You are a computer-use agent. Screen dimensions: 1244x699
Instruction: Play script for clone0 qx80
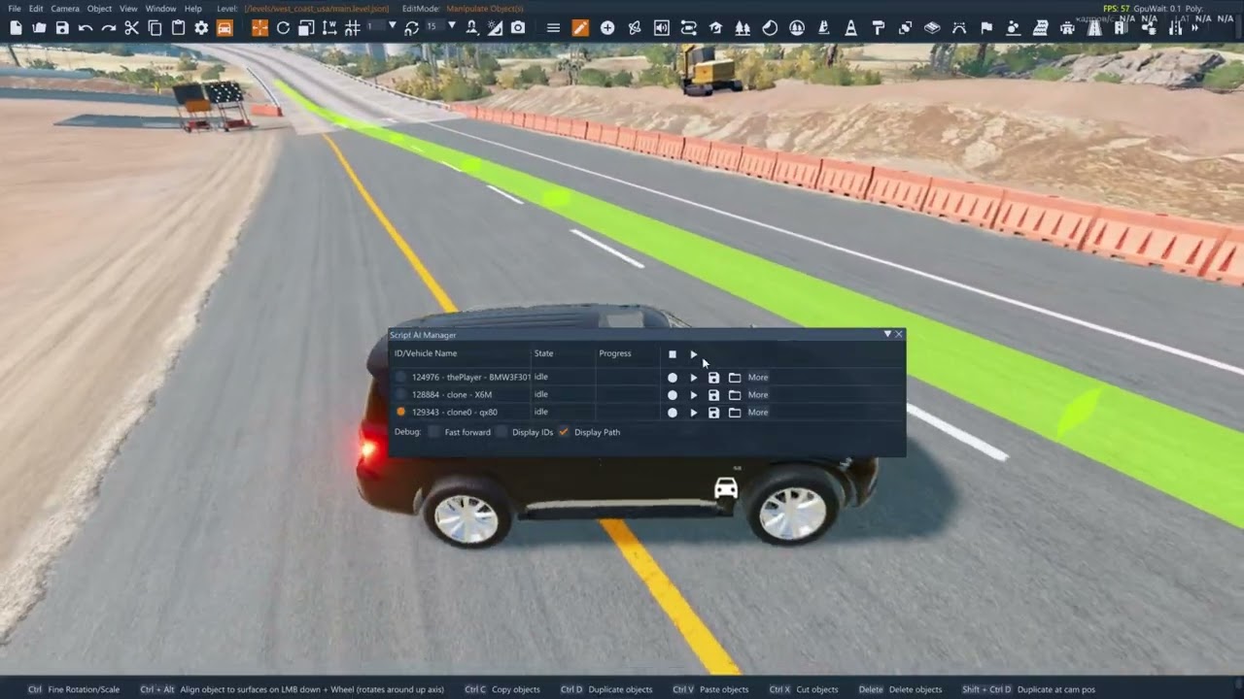(x=693, y=413)
